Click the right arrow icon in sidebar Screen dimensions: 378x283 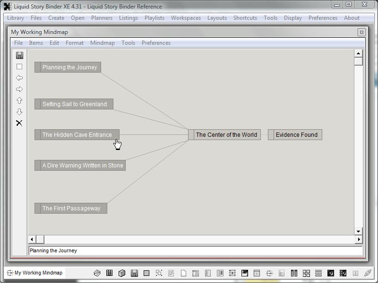tap(19, 89)
